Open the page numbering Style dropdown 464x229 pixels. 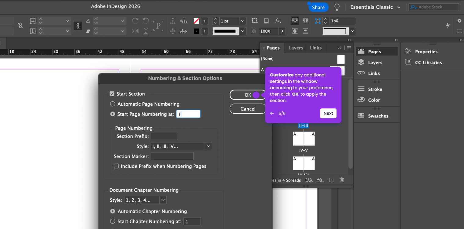click(208, 146)
